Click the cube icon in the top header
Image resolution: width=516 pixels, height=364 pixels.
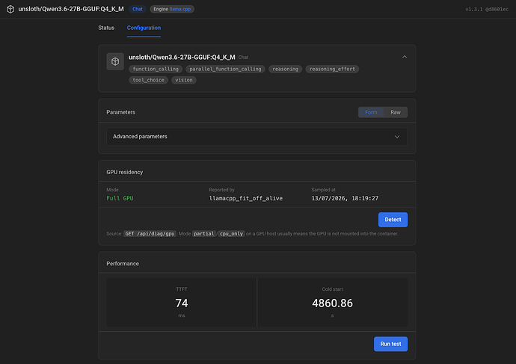10,9
